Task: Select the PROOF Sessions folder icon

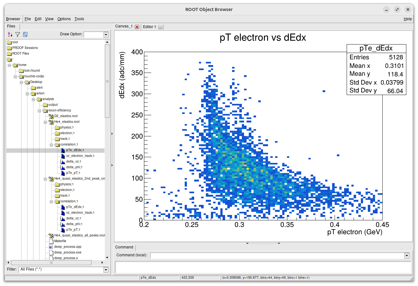Action: click(9, 48)
